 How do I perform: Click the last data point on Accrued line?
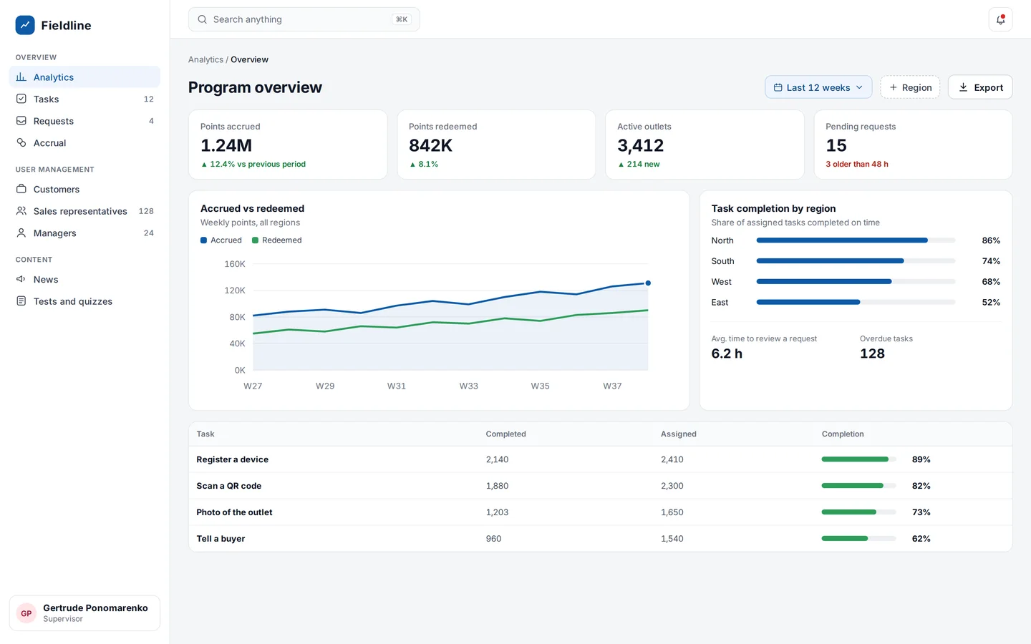point(648,283)
